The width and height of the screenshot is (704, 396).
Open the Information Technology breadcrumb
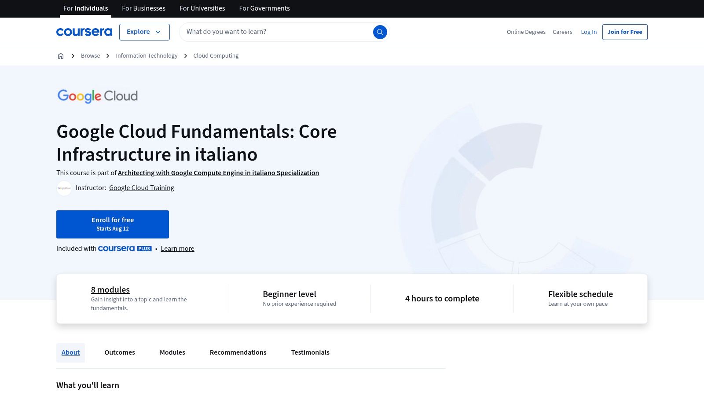pos(147,56)
